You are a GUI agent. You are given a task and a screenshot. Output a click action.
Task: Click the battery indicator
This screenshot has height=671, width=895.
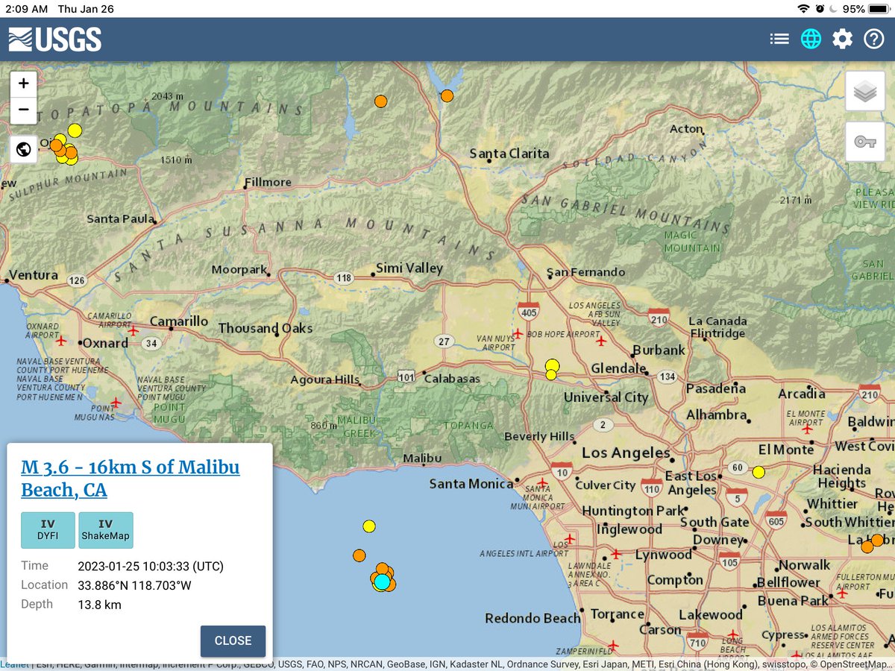point(880,9)
